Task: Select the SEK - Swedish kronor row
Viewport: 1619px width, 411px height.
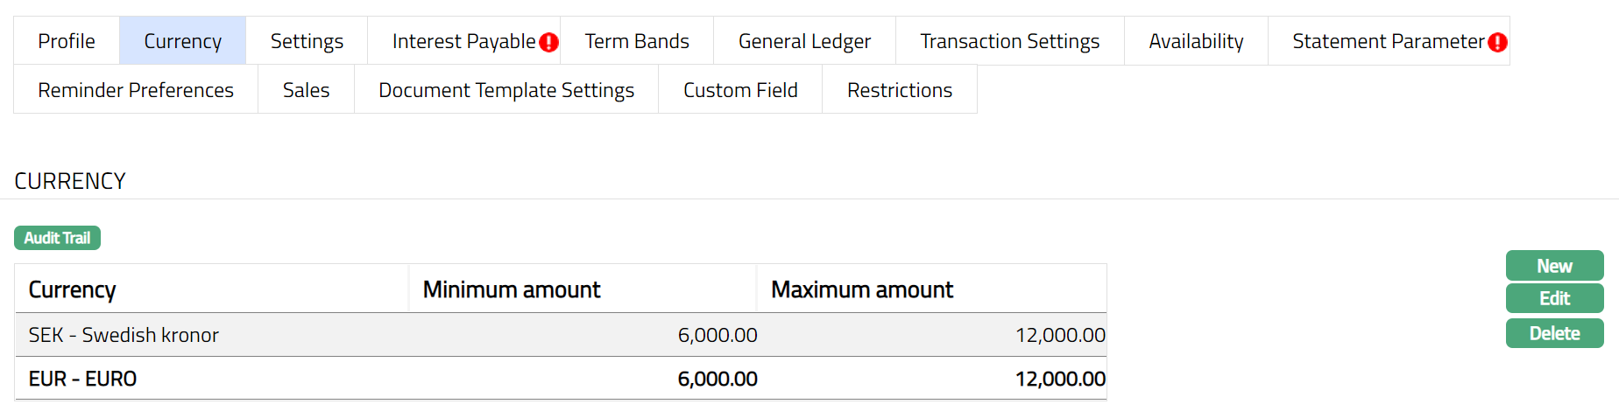Action: click(561, 335)
